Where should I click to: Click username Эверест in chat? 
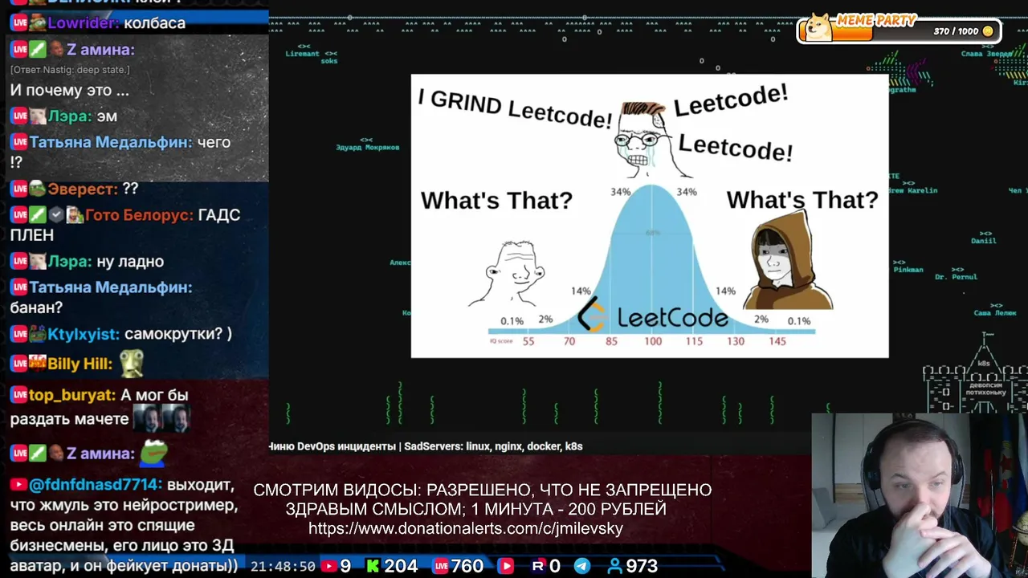tap(84, 189)
